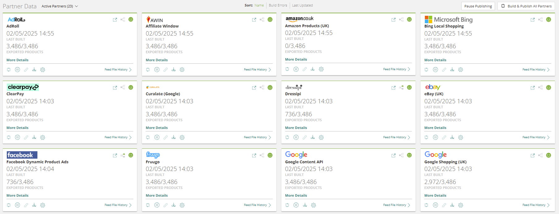This screenshot has height=214, width=559.
Task: Rebuild the AdRoll feed
Action: [x=9, y=70]
